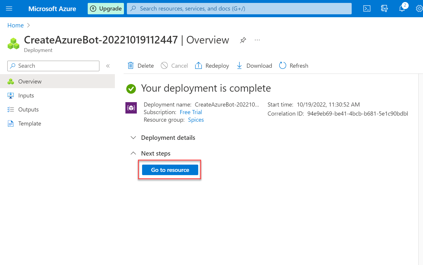Click the Correlation ID value text
This screenshot has width=423, height=265.
pos(358,114)
